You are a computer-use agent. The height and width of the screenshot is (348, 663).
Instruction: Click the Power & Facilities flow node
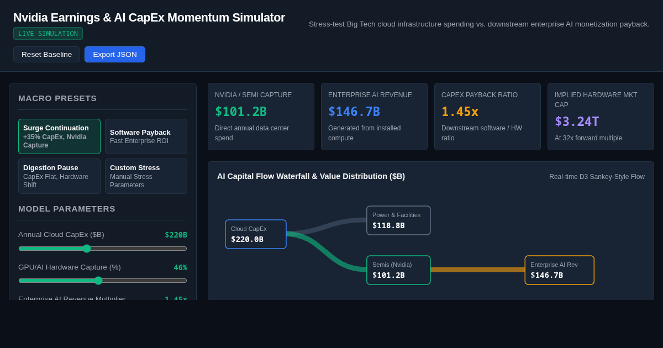(398, 220)
